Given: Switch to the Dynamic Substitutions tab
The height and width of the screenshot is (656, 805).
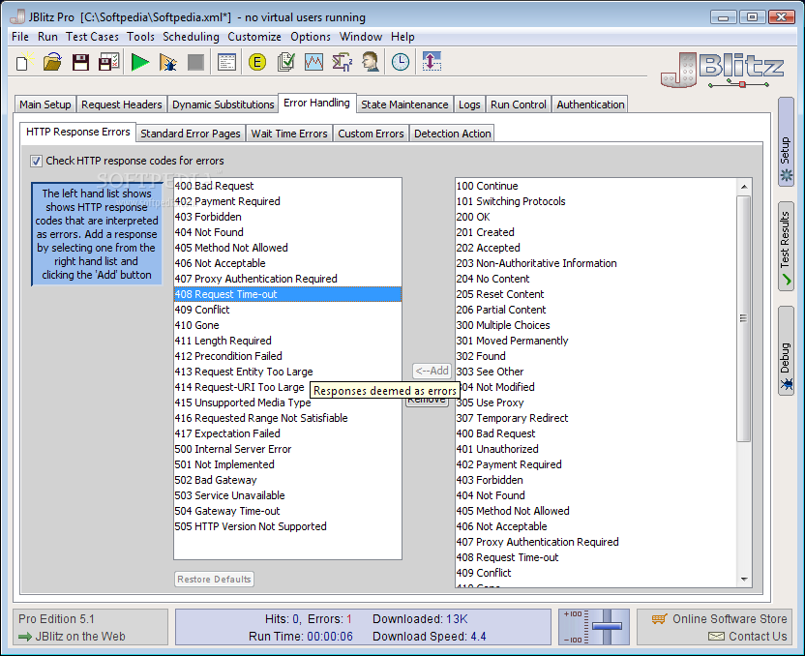Looking at the screenshot, I should 223,104.
